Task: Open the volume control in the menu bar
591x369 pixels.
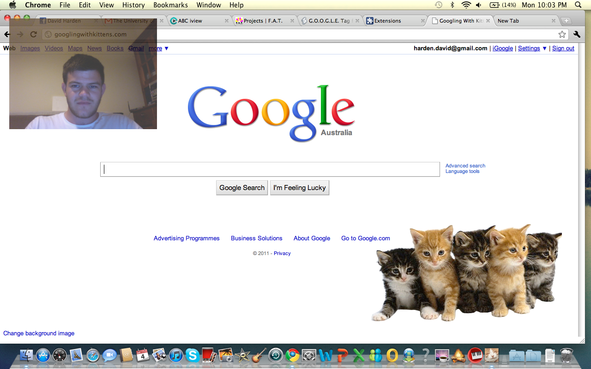Action: (x=479, y=5)
